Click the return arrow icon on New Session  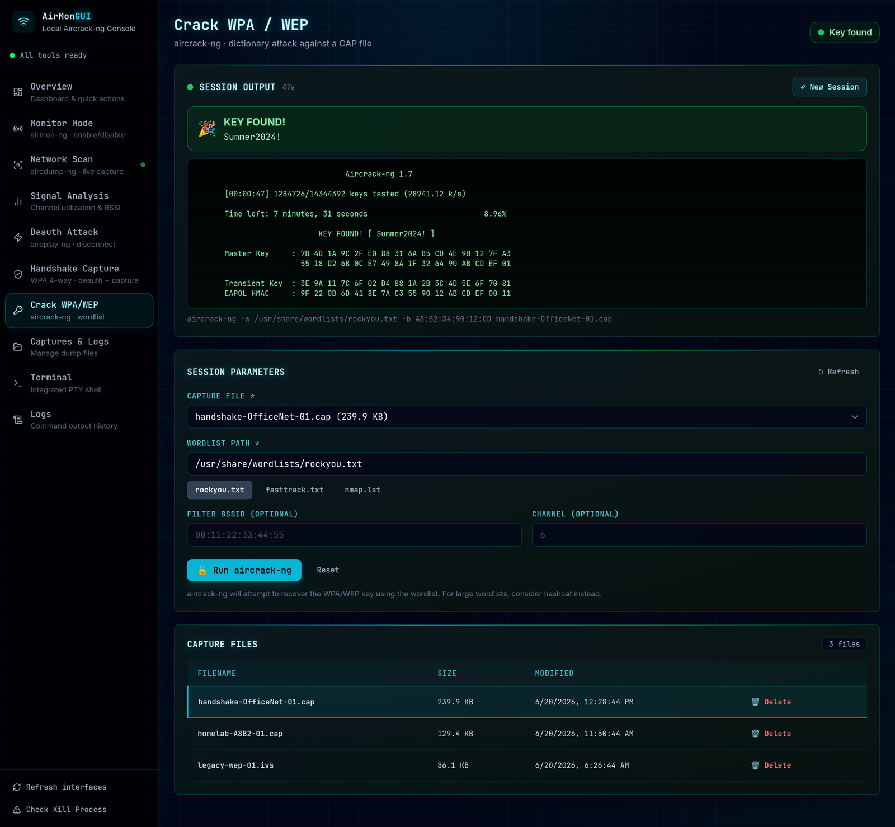point(803,87)
